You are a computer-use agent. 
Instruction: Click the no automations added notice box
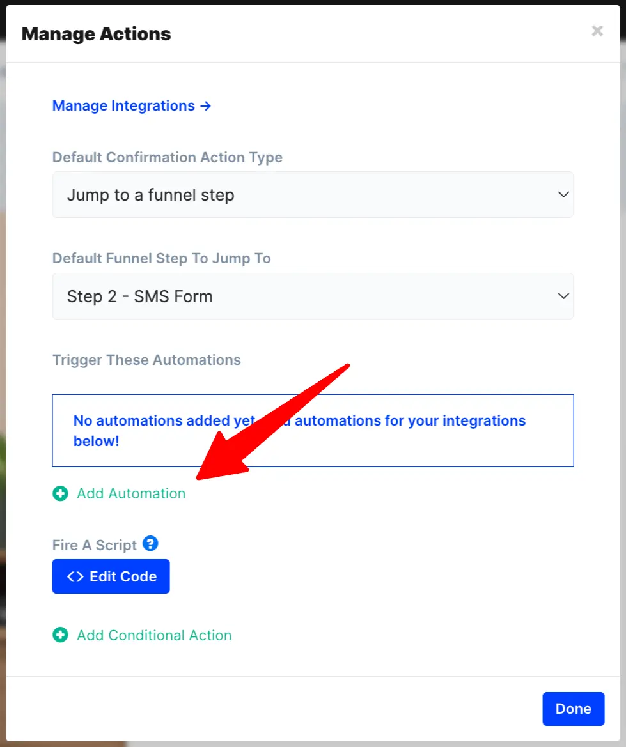[313, 430]
